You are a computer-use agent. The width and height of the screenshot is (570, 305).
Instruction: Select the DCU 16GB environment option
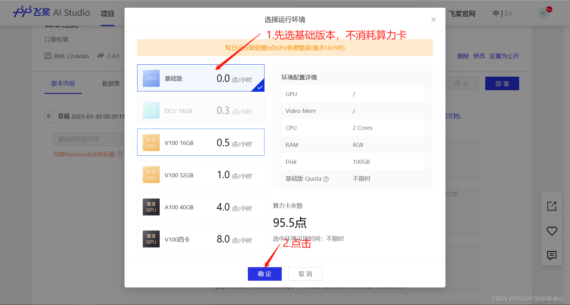click(201, 110)
